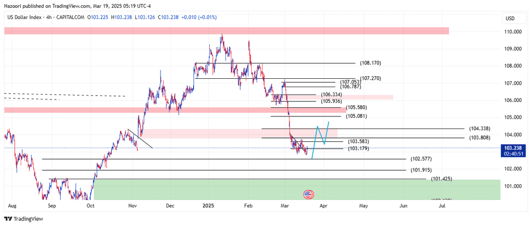The image size is (532, 226).
Task: Click Oct on the time axis
Action: (x=90, y=206)
